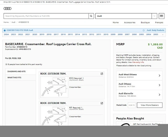Click the icon beside Audi: Body Products
Image resolution: width=168 pixels, height=137 pixels.
coord(144,30)
